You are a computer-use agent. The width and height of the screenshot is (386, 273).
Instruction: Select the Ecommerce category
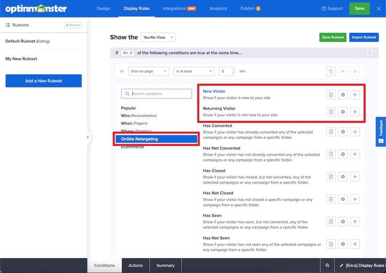pos(132,147)
